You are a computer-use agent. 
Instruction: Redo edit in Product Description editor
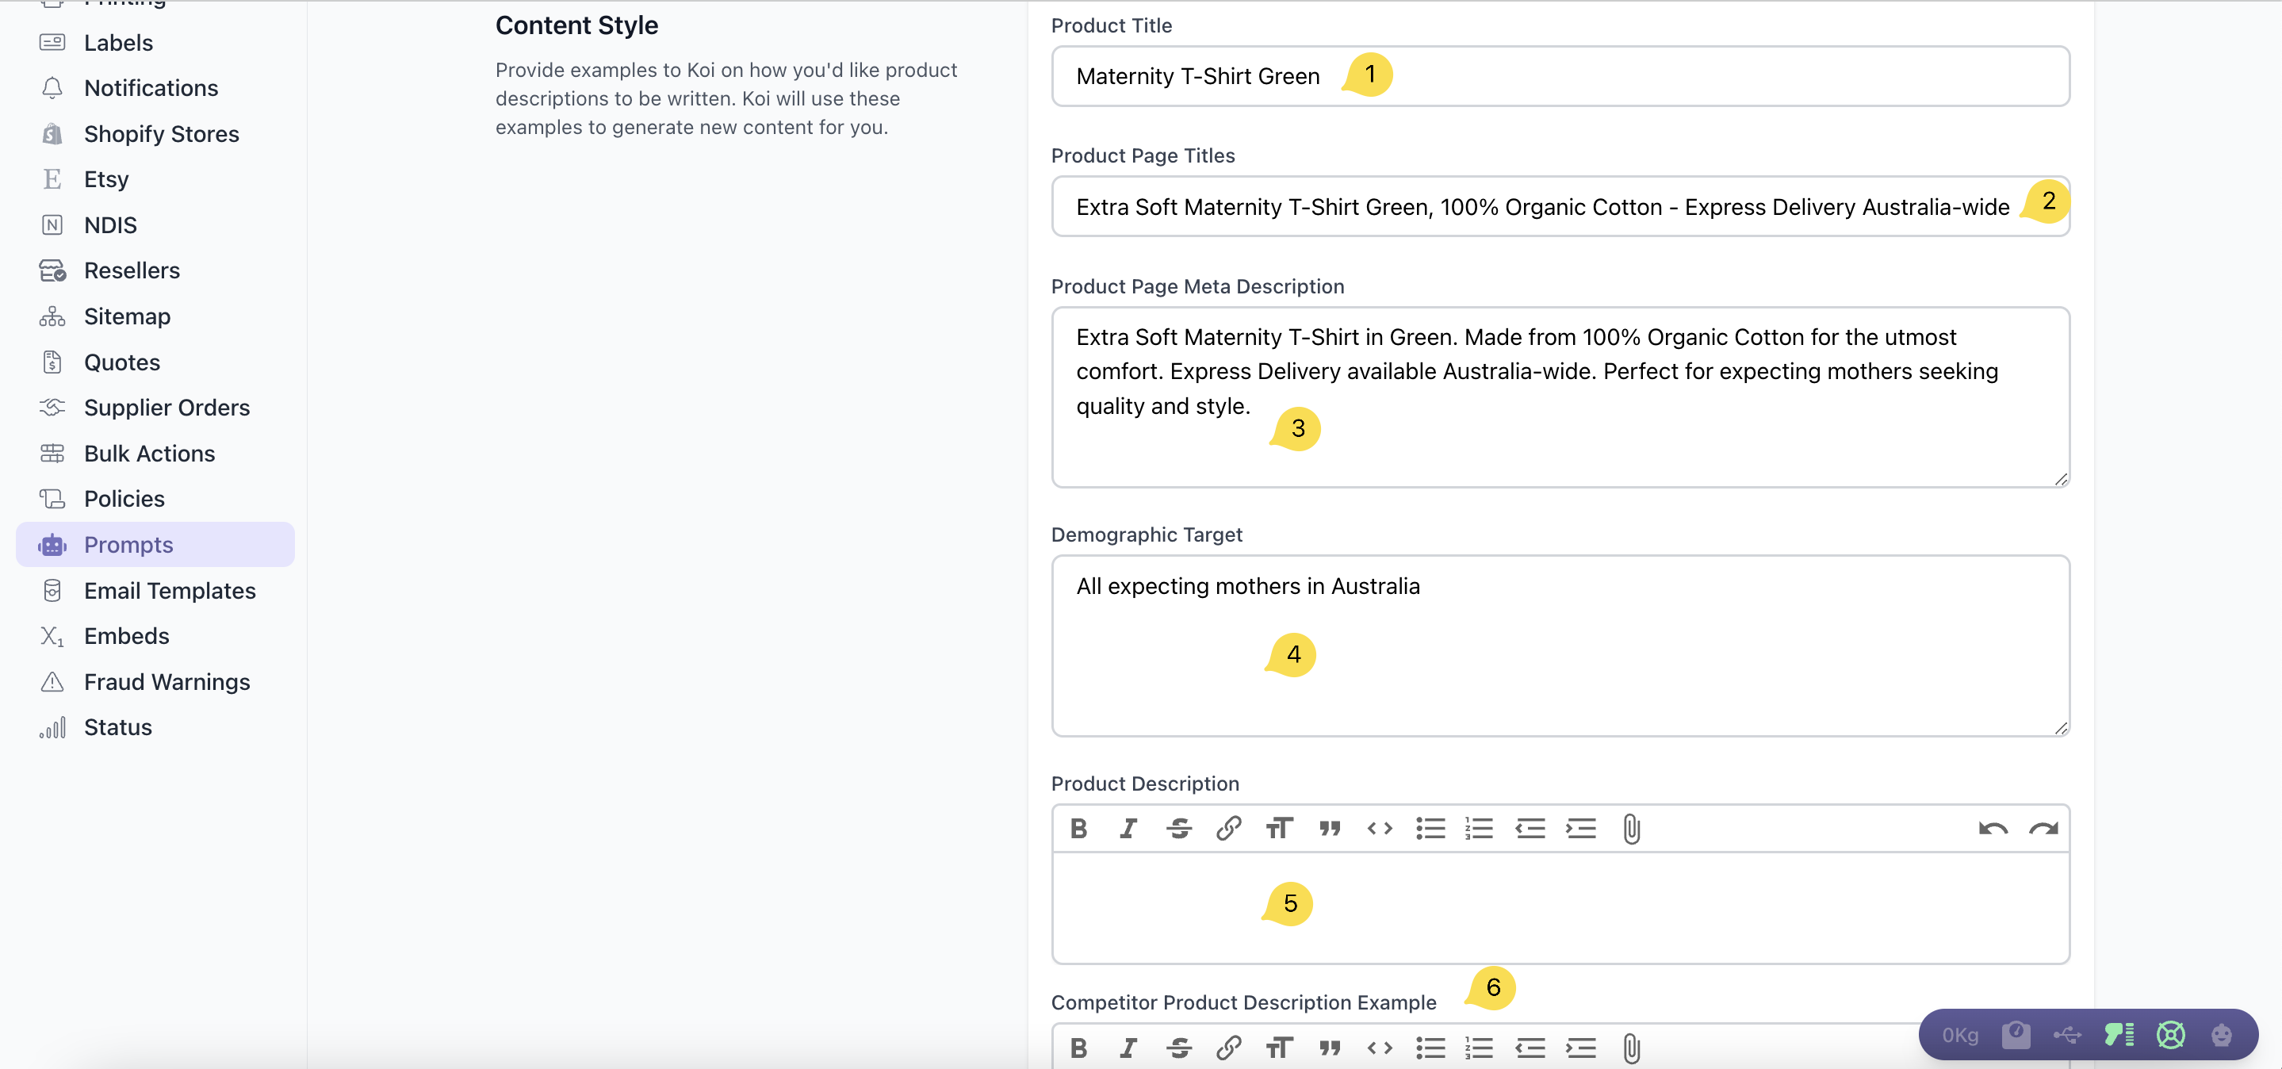(x=2043, y=828)
